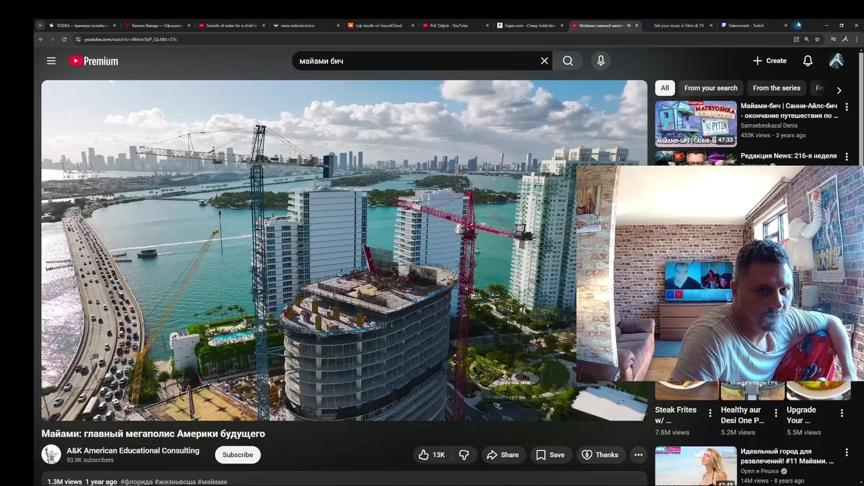Switch to the Sounds of water tab

coord(232,26)
